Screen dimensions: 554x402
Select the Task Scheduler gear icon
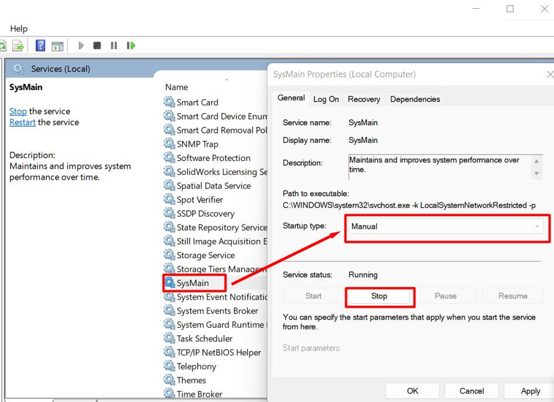[170, 338]
